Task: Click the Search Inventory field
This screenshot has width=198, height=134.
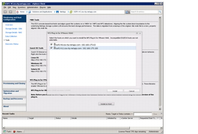Action: [x=144, y=12]
